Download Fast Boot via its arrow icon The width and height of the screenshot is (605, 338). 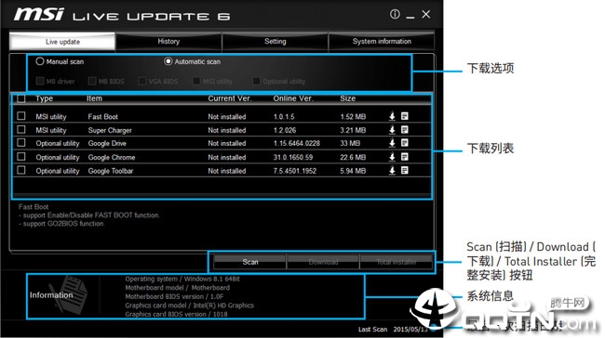(392, 116)
